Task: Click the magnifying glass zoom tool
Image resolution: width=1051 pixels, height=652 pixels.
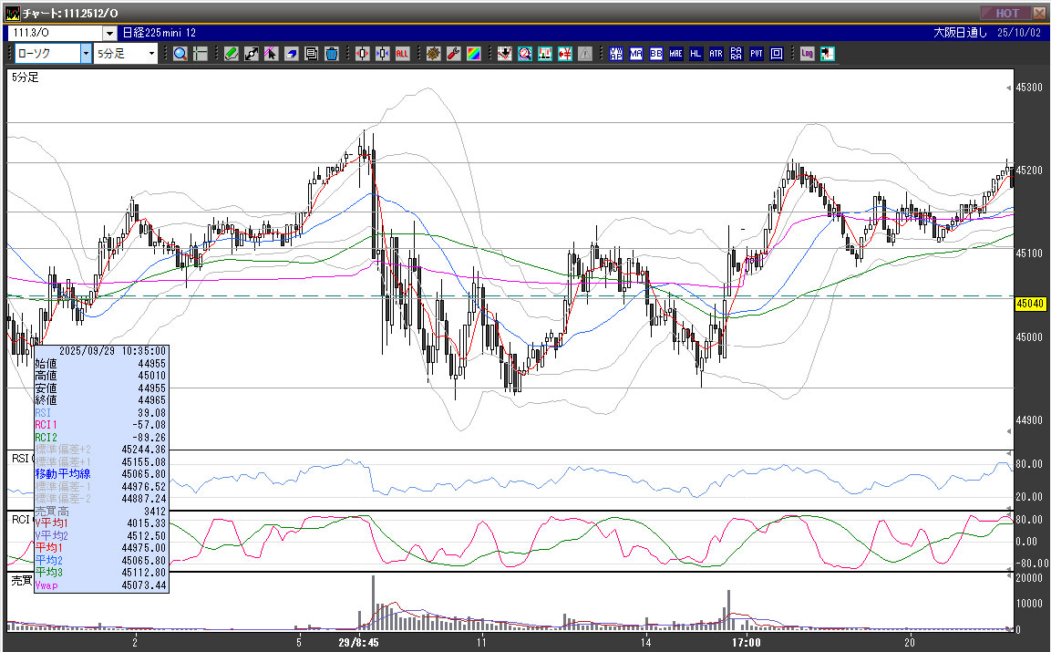Action: 180,54
